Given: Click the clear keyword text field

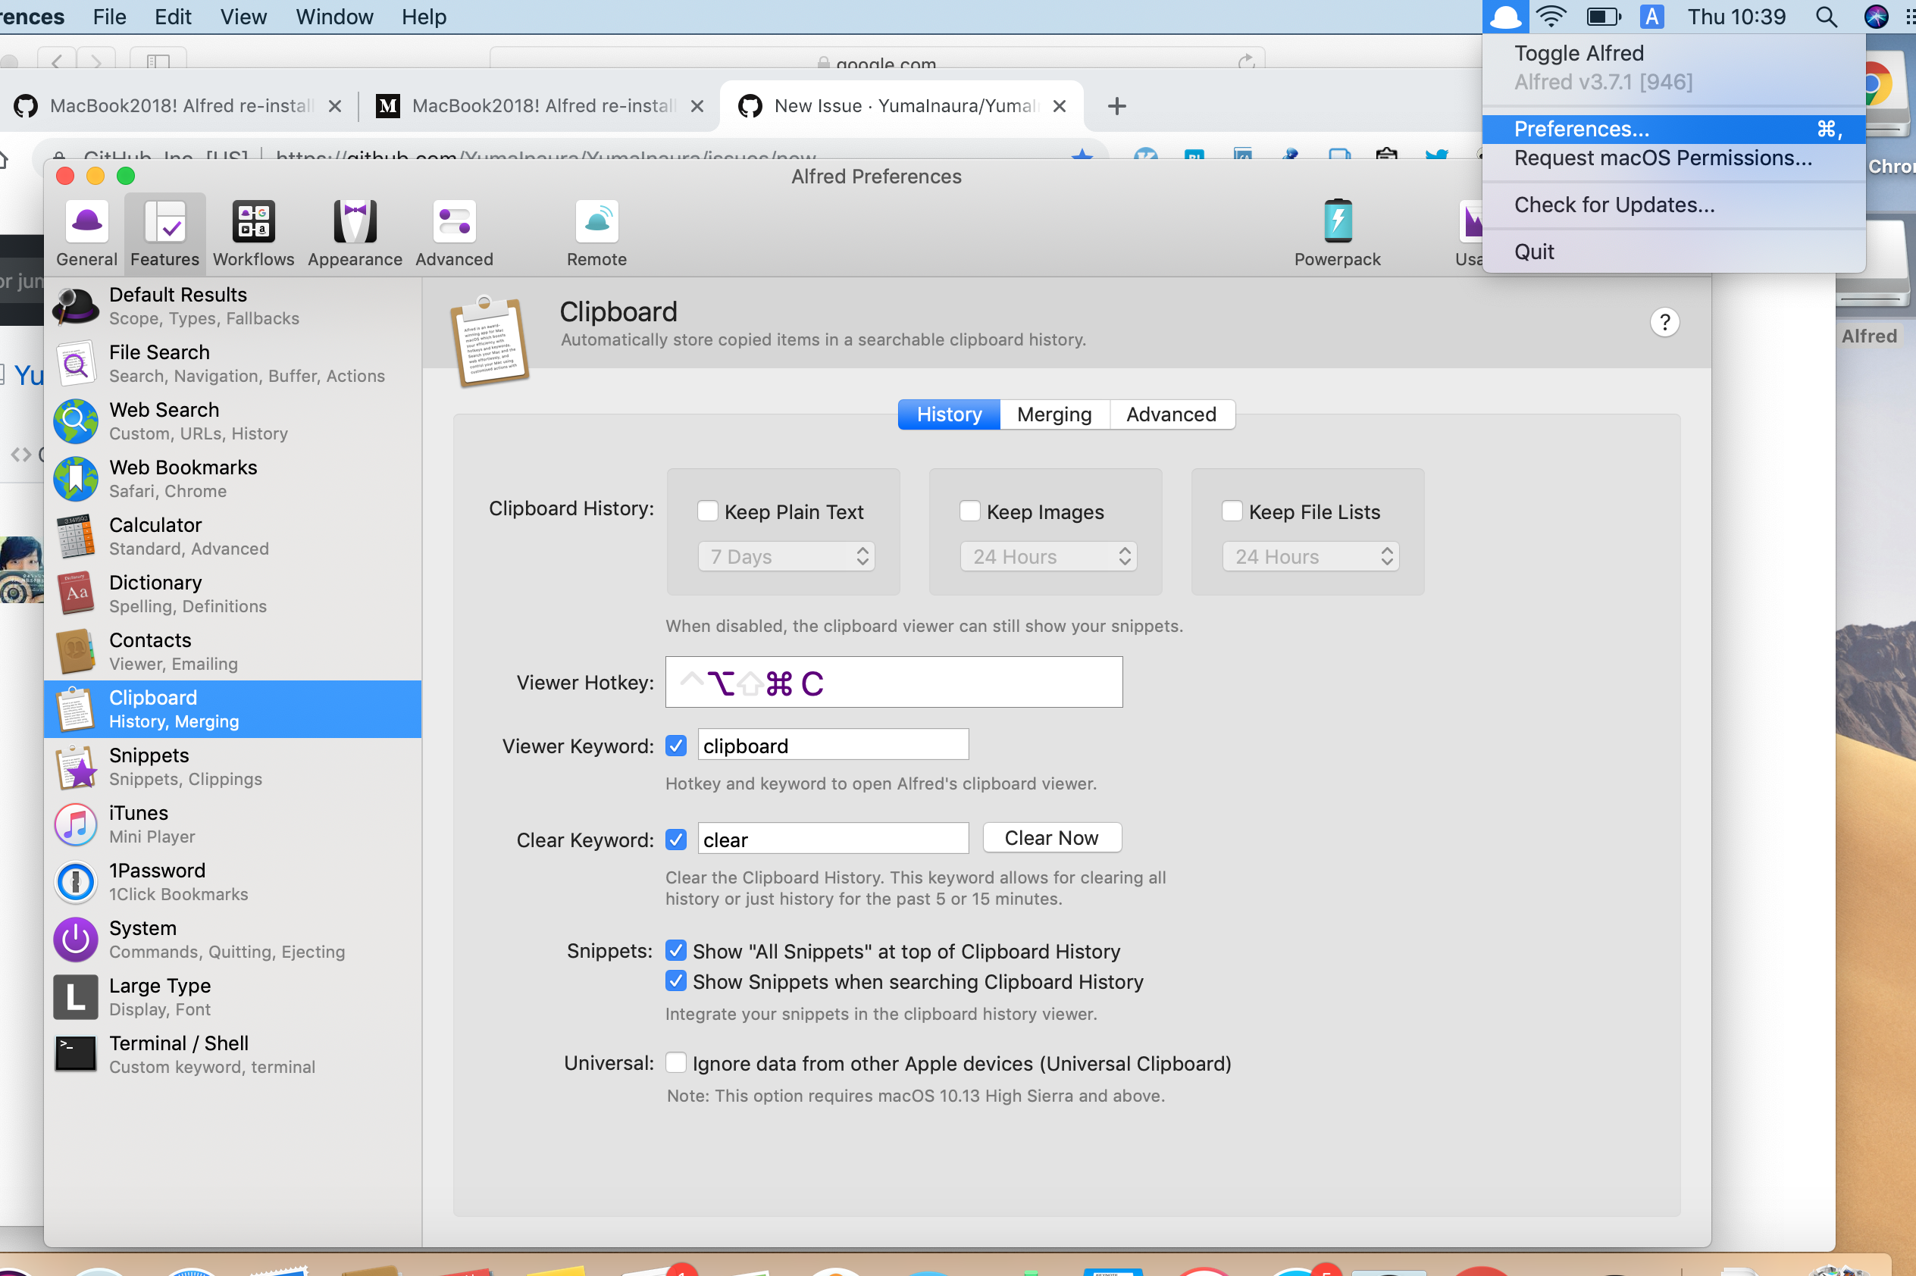Looking at the screenshot, I should click(x=833, y=838).
